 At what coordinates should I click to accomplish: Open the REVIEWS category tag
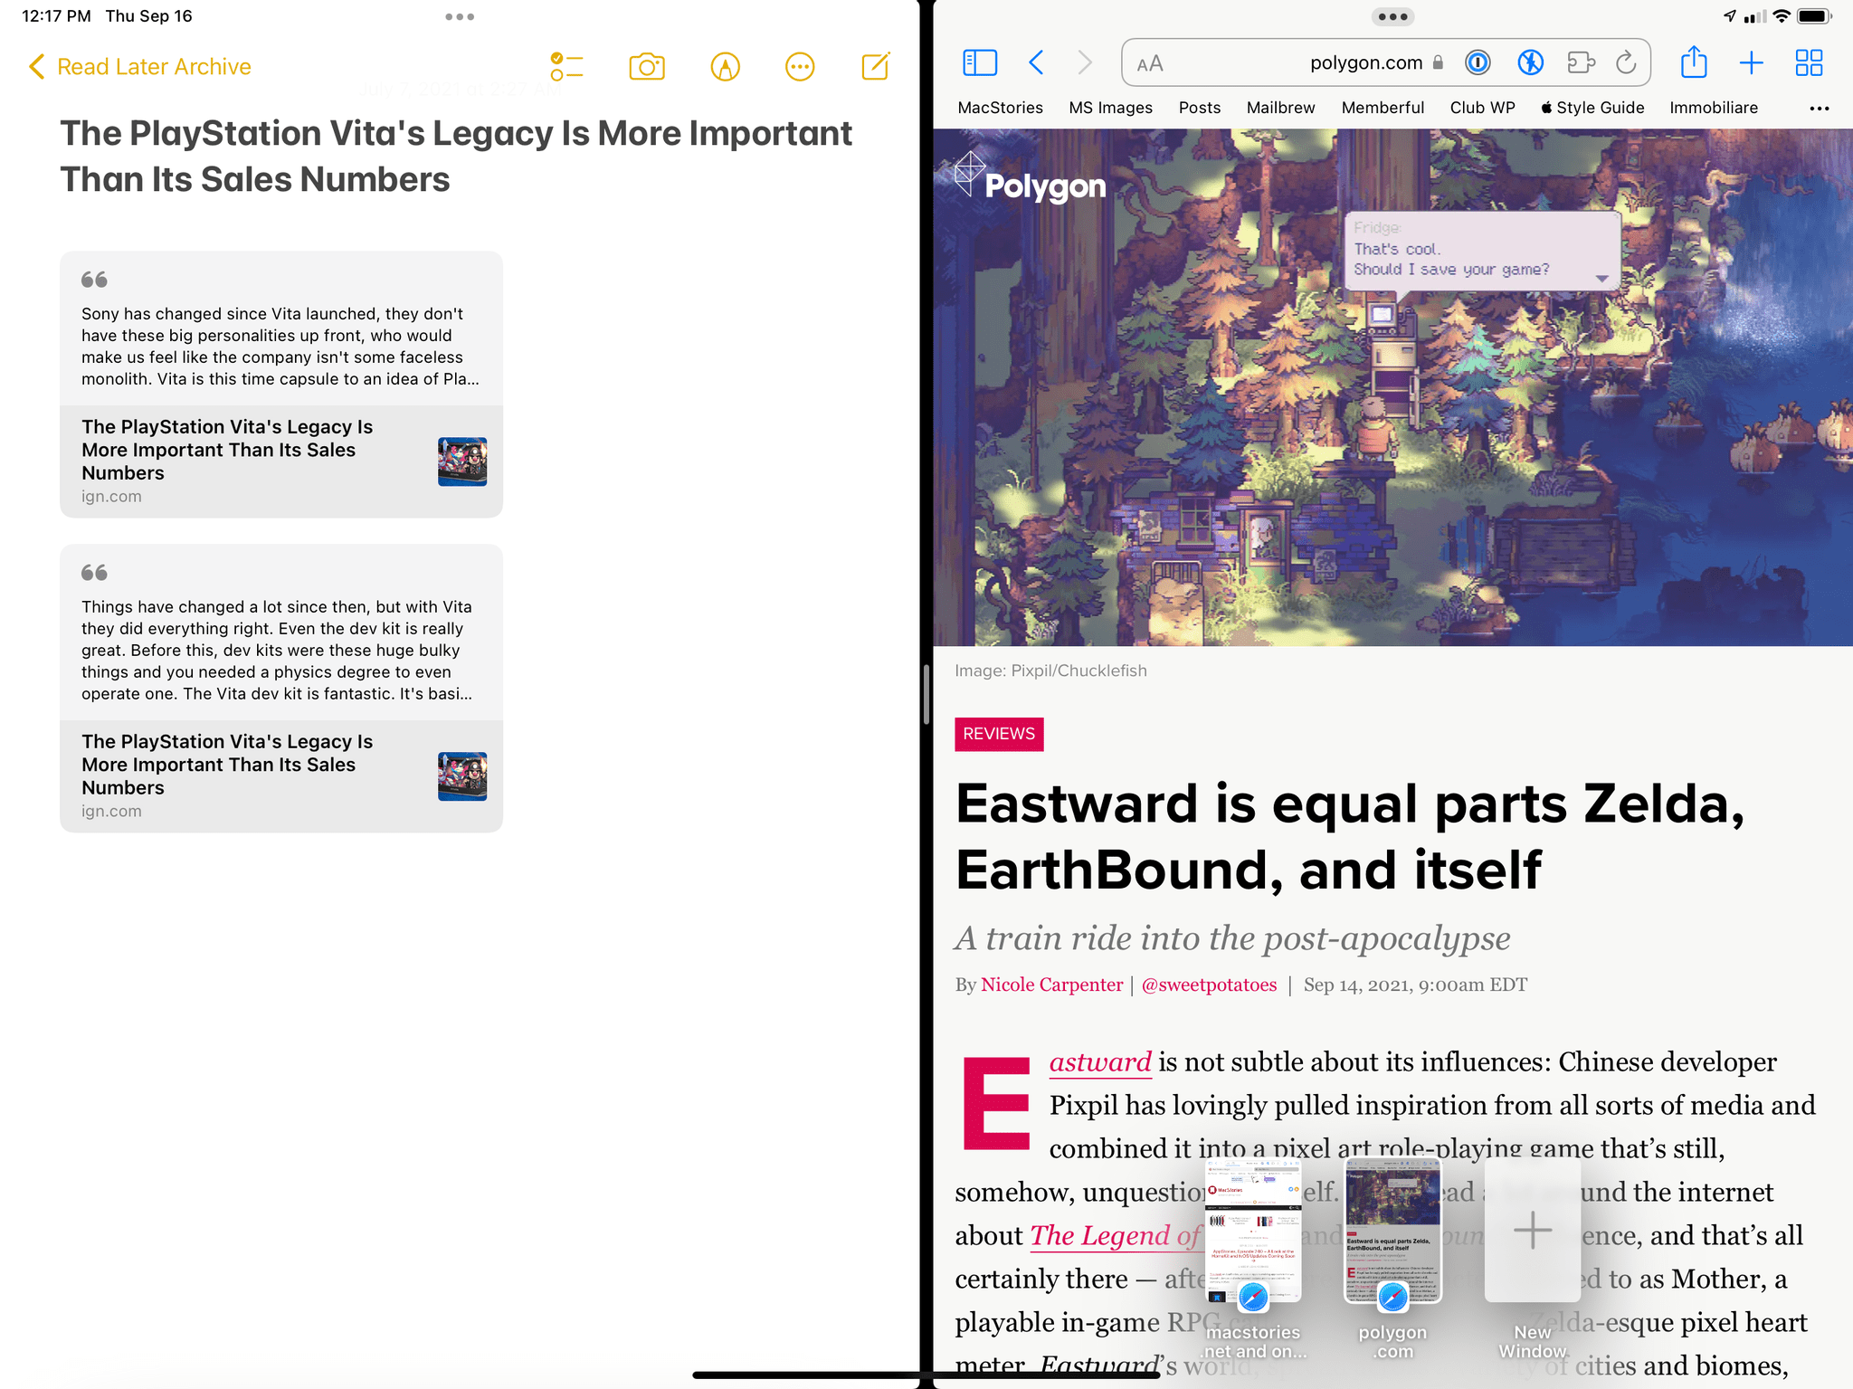(999, 734)
